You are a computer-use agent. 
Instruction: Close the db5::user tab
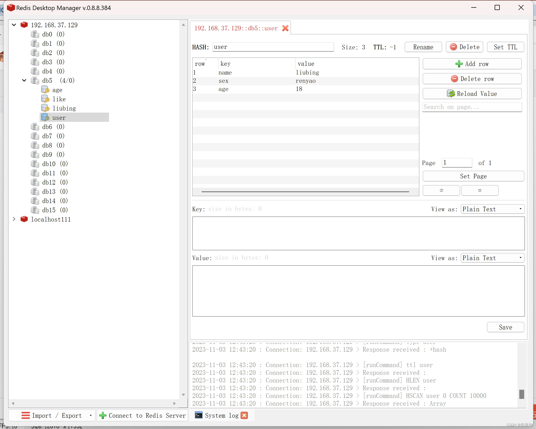tap(285, 28)
